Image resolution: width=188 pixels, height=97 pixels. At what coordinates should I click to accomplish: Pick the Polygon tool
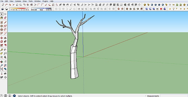tap(2, 30)
